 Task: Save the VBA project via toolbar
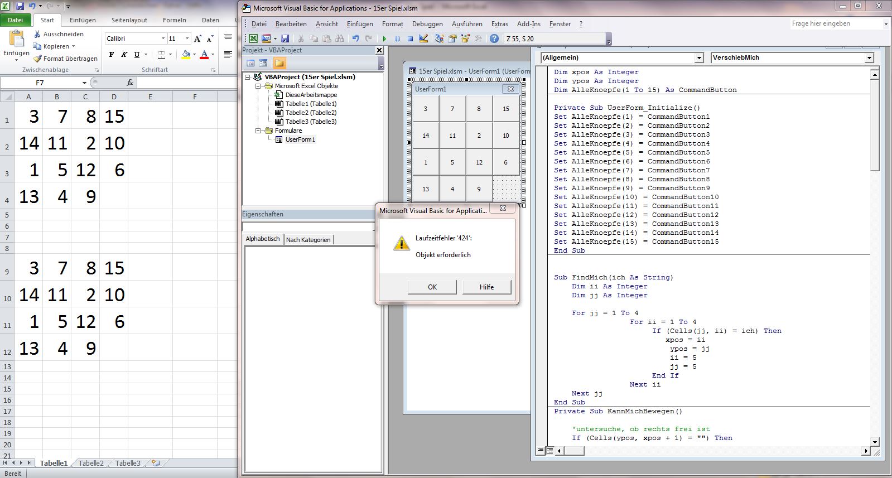pos(285,38)
